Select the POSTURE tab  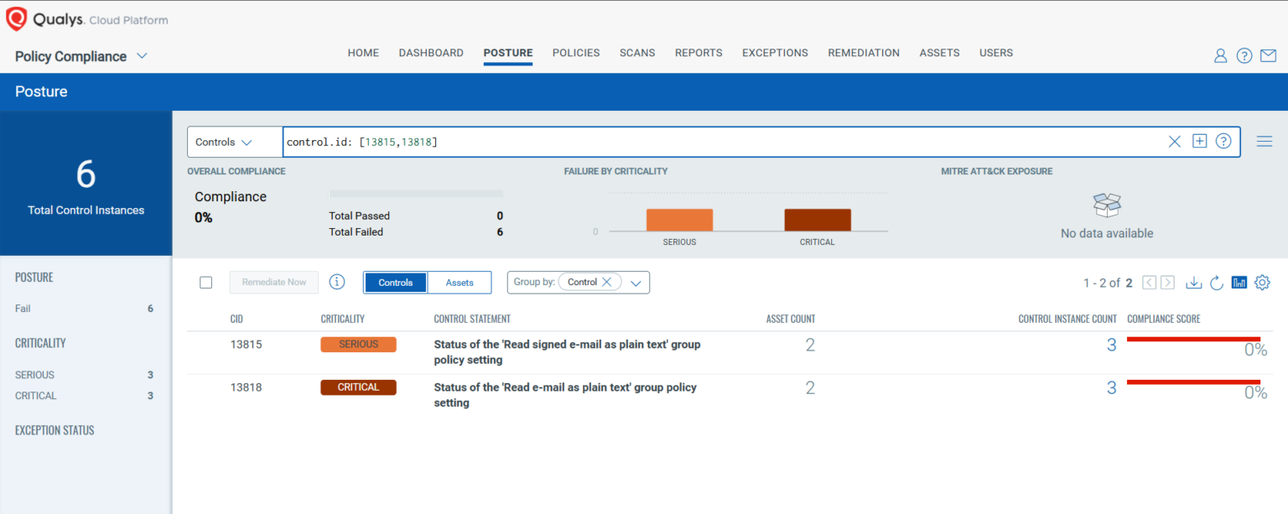(x=508, y=53)
